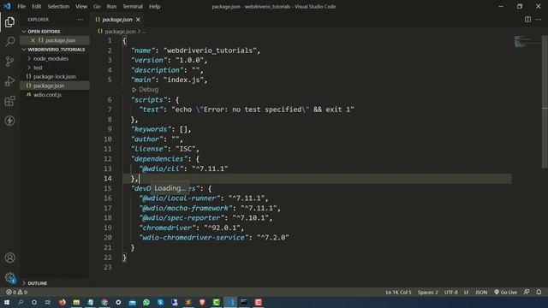Image resolution: width=548 pixels, height=308 pixels.
Task: Click Spaces: 2 indentation setting
Action: (427, 292)
